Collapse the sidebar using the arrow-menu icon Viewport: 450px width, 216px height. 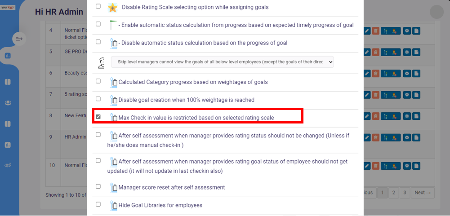19,39
